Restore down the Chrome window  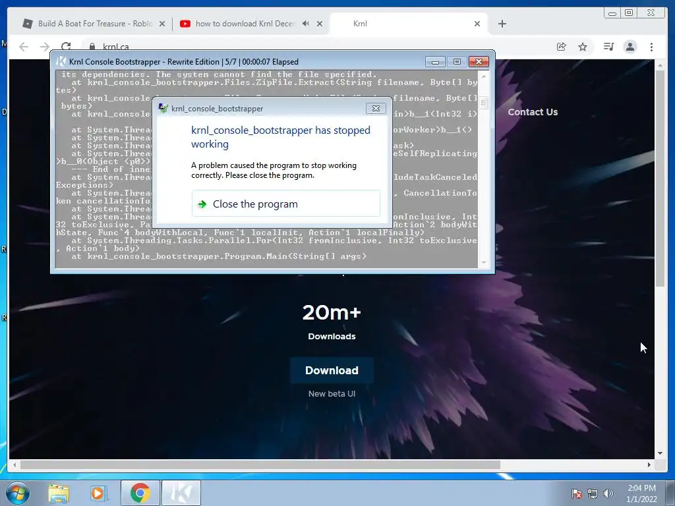point(629,13)
